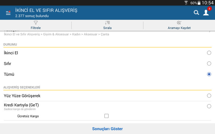Select the Sıfır radio button

point(209,63)
